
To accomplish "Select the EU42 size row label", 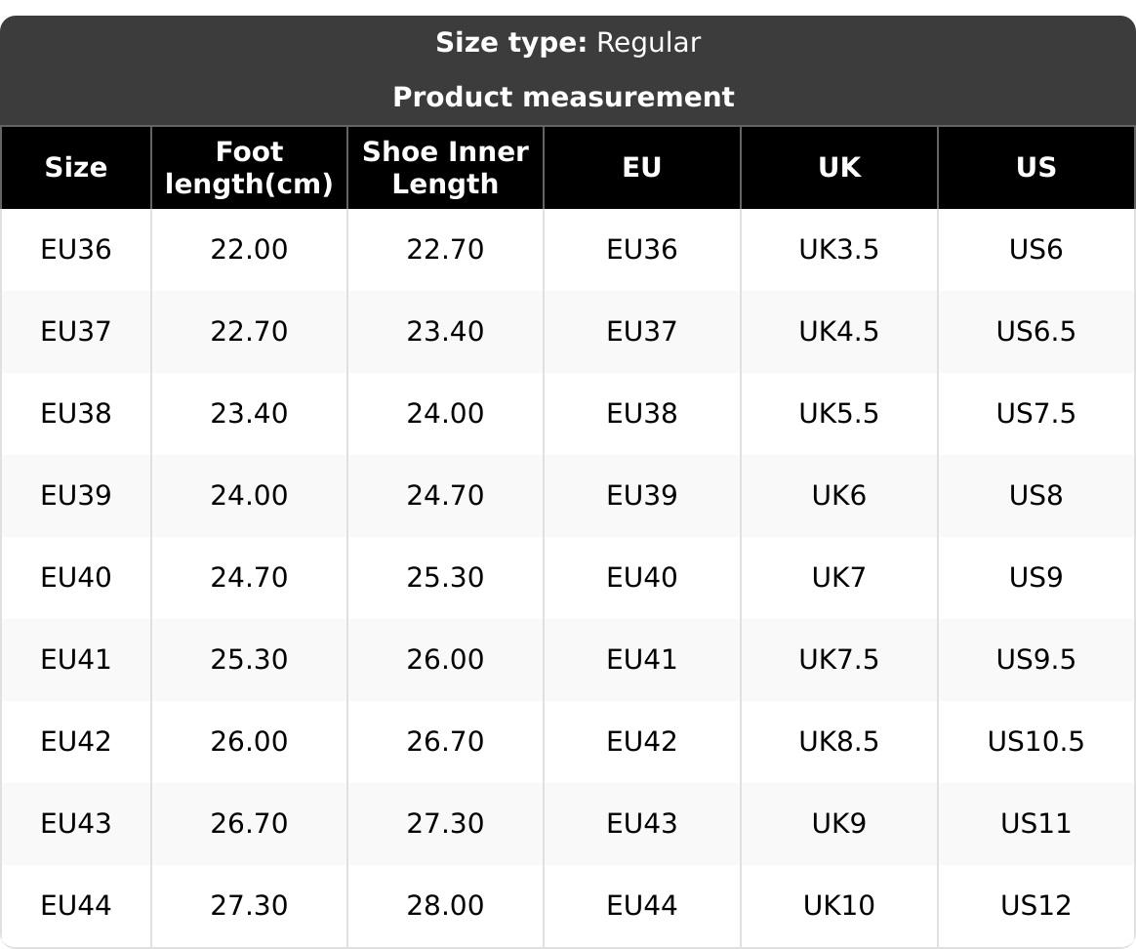I will click(x=76, y=742).
